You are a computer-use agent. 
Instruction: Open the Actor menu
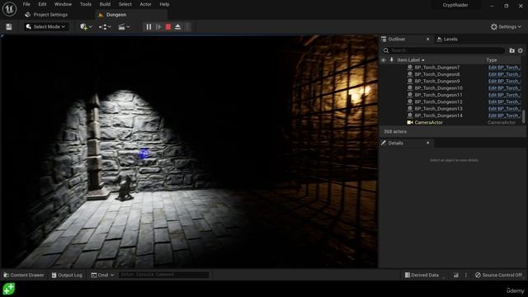[145, 4]
